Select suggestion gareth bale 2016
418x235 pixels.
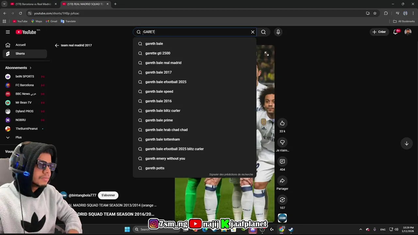click(195, 101)
